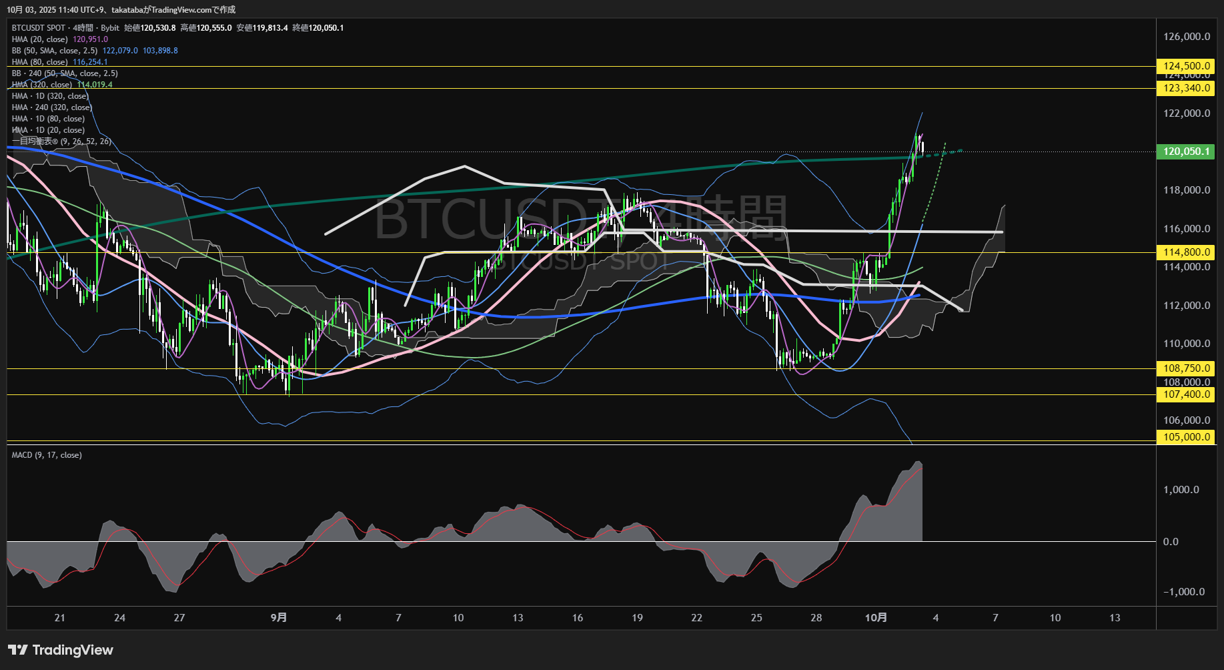The height and width of the screenshot is (670, 1224).
Task: Click the HMA (80, close) indicator label
Action: tap(40, 62)
